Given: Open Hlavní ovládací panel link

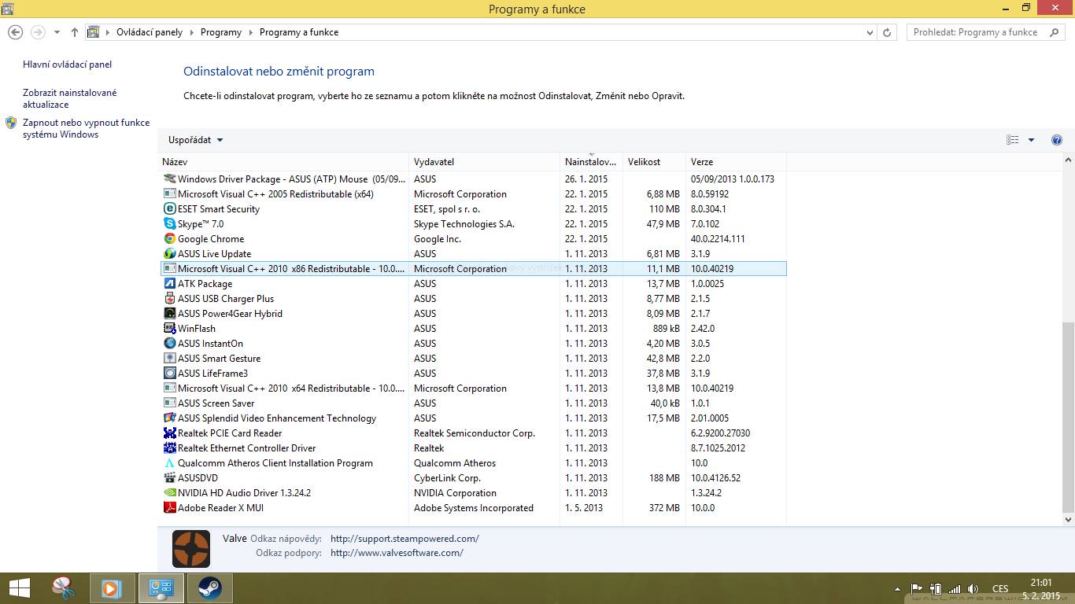Looking at the screenshot, I should tap(68, 64).
